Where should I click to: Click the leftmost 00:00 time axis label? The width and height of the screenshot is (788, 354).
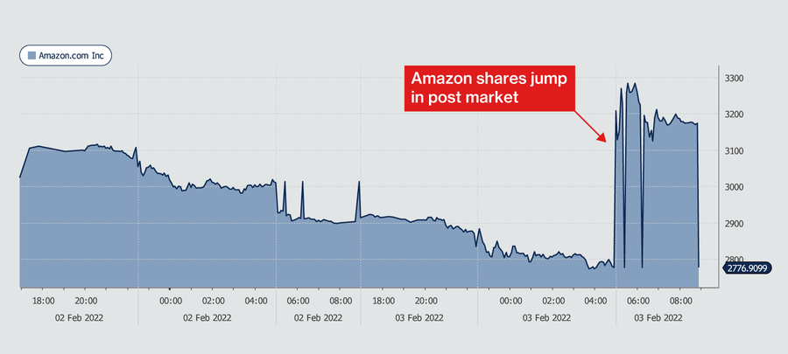coord(171,301)
